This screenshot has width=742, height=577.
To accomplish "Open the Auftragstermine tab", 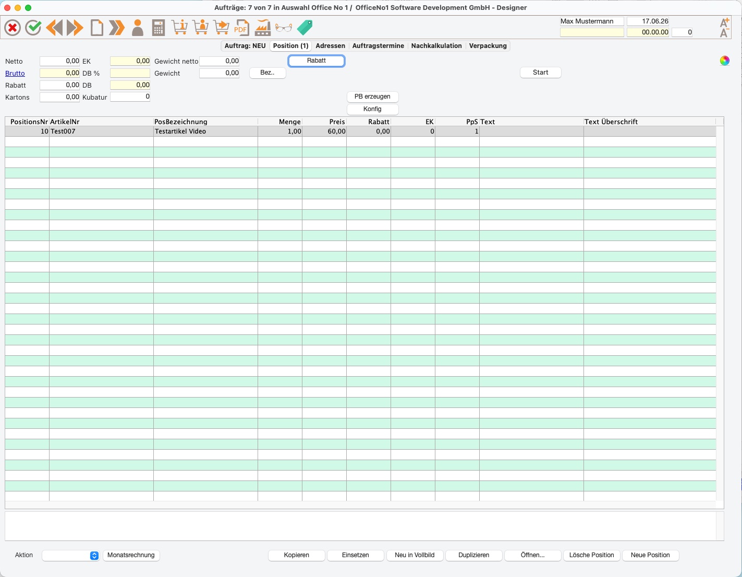I will 378,46.
